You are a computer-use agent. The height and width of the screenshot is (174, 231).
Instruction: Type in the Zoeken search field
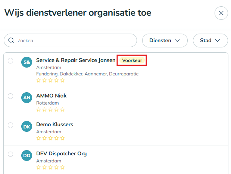[75, 40]
